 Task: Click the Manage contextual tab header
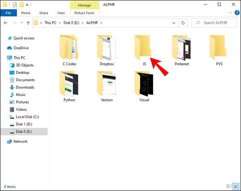pyautogui.click(x=84, y=5)
